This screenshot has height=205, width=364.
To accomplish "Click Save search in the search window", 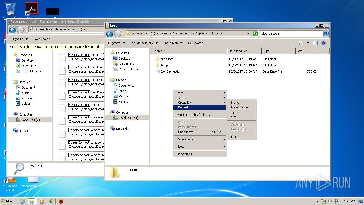I will (42, 39).
